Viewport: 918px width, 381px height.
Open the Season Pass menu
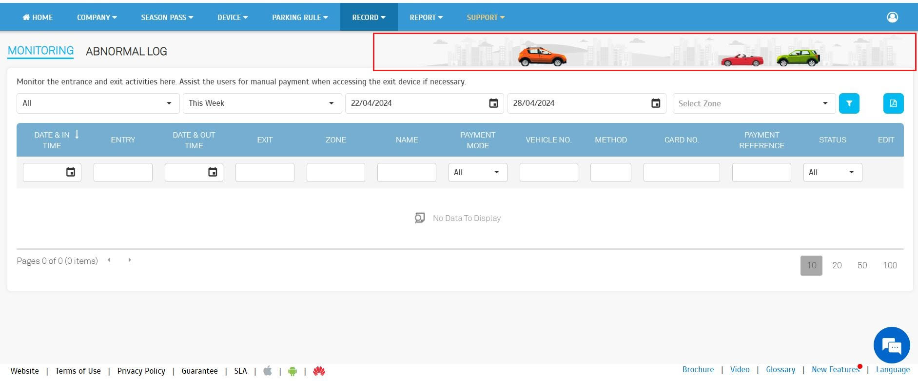[167, 17]
